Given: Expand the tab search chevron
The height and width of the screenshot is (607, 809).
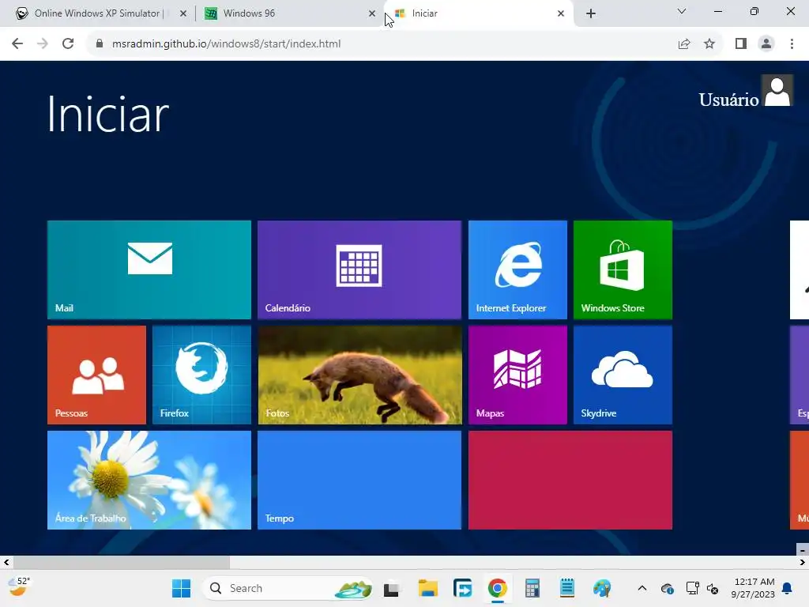Looking at the screenshot, I should coord(682,11).
